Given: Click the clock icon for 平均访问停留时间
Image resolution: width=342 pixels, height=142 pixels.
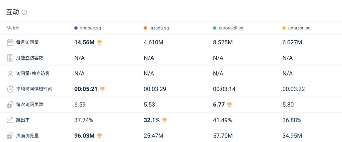Looking at the screenshot, I should (x=10, y=89).
